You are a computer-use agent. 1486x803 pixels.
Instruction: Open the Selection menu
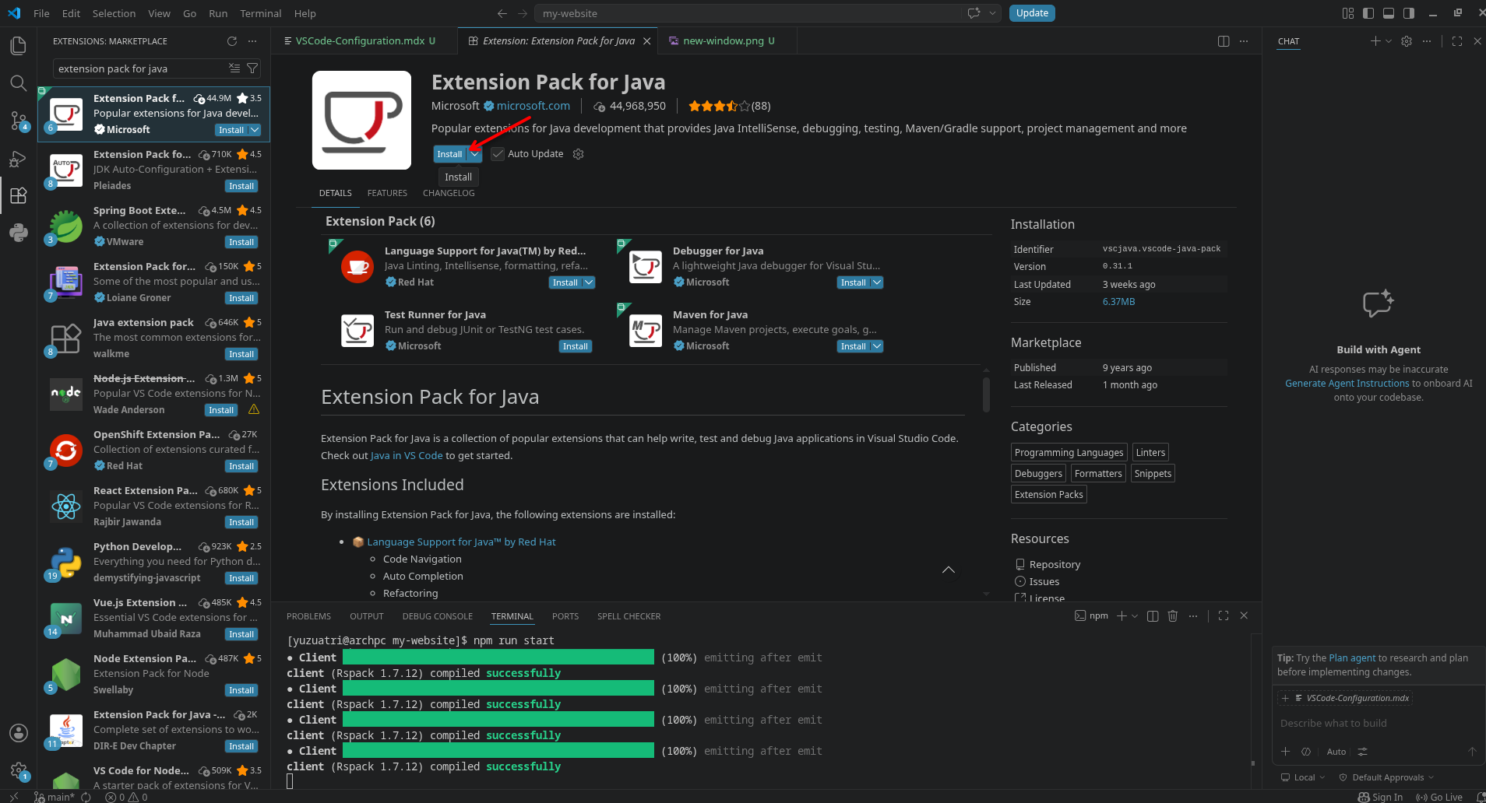click(114, 13)
